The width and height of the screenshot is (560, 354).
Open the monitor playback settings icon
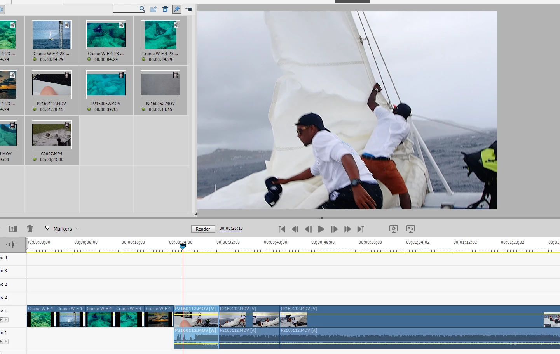coord(394,229)
